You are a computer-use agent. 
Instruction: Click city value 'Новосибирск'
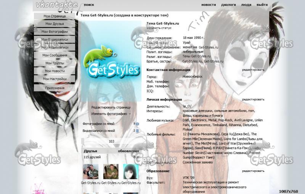pos(193,77)
